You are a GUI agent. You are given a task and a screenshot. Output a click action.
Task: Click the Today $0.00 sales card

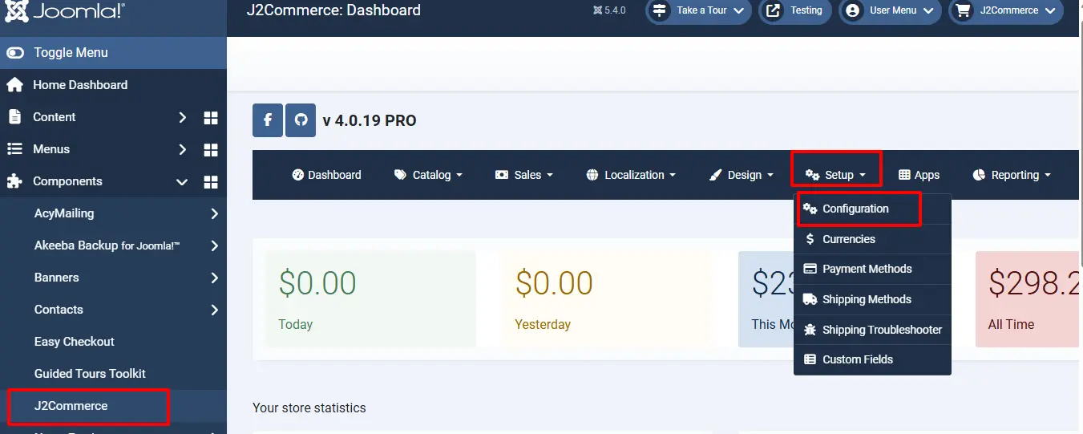[370, 299]
